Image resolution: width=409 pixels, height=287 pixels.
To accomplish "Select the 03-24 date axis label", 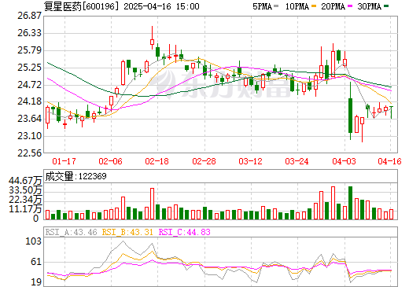I will tap(297, 161).
